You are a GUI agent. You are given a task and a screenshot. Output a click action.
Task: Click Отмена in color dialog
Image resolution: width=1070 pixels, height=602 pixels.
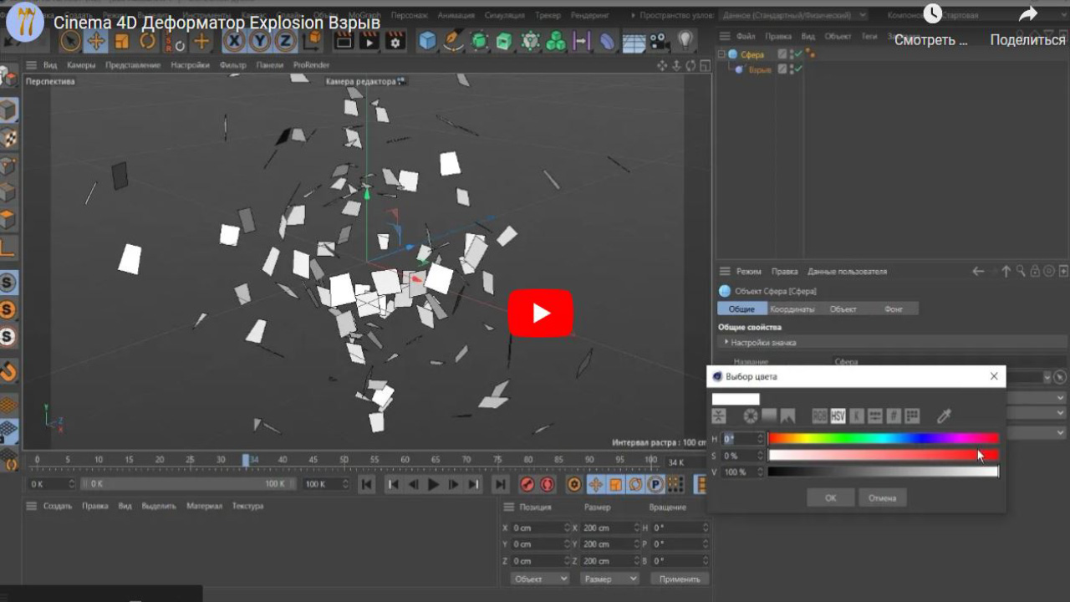pos(882,497)
